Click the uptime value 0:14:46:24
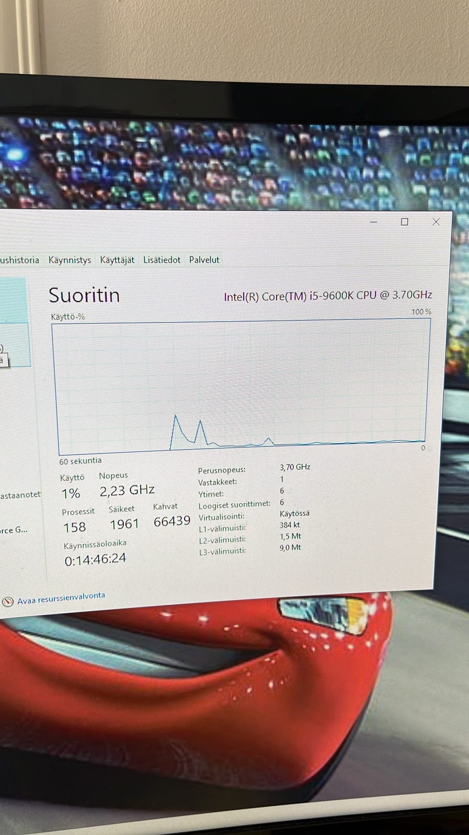Image resolution: width=469 pixels, height=835 pixels. tap(95, 559)
